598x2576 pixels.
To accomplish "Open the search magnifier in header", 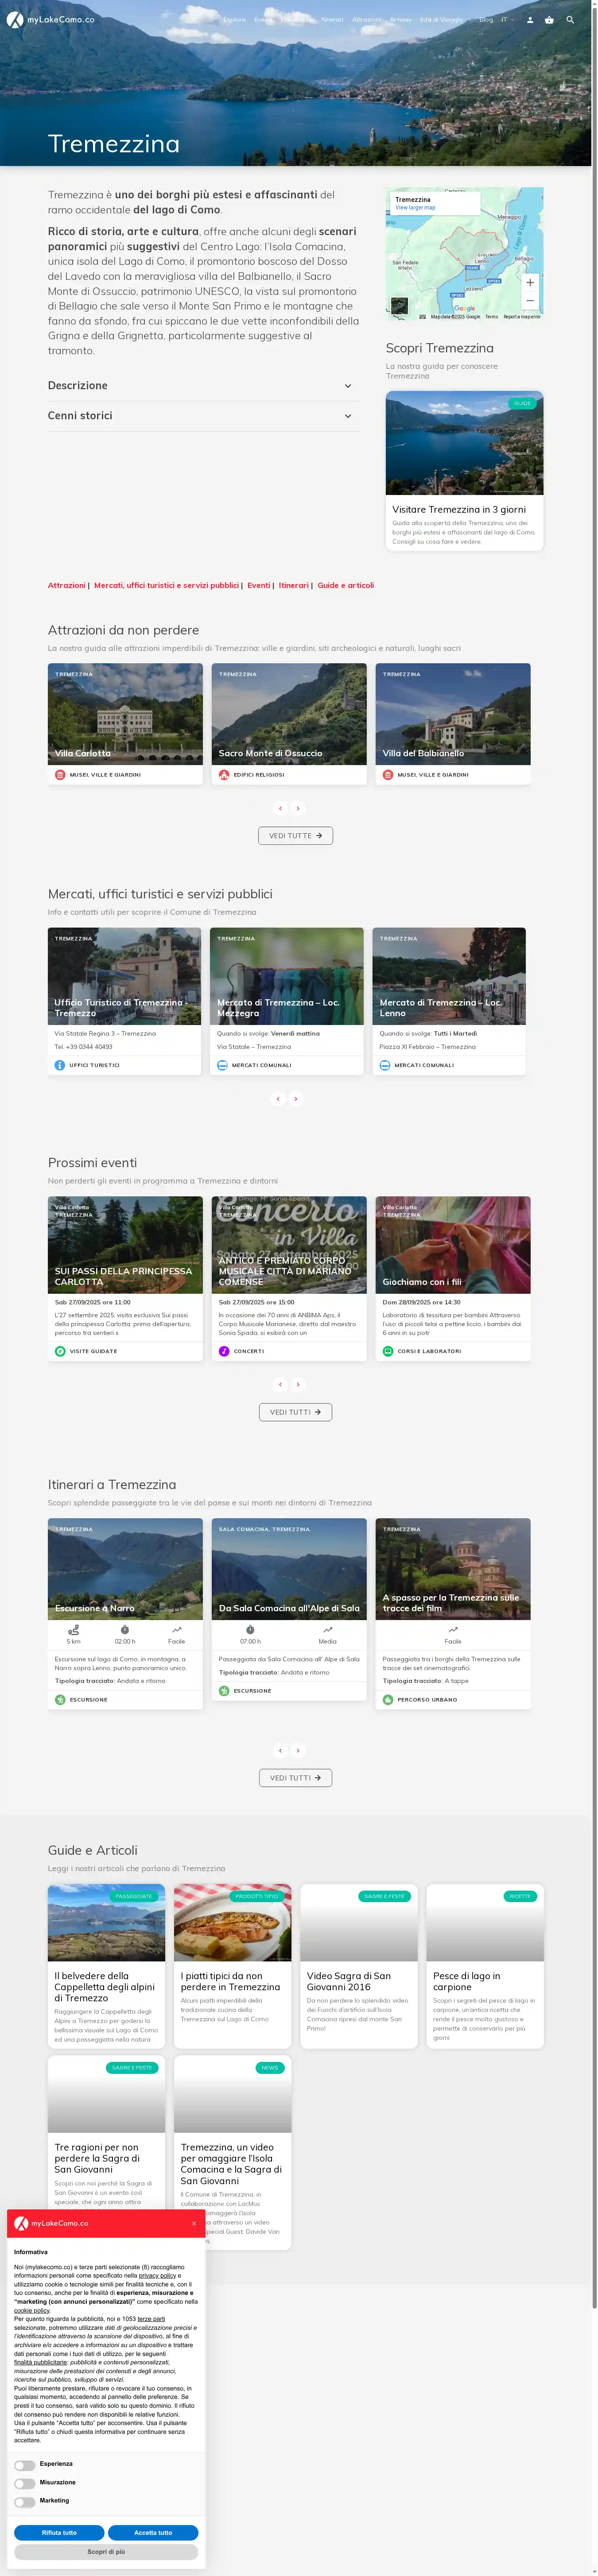I will pyautogui.click(x=570, y=20).
